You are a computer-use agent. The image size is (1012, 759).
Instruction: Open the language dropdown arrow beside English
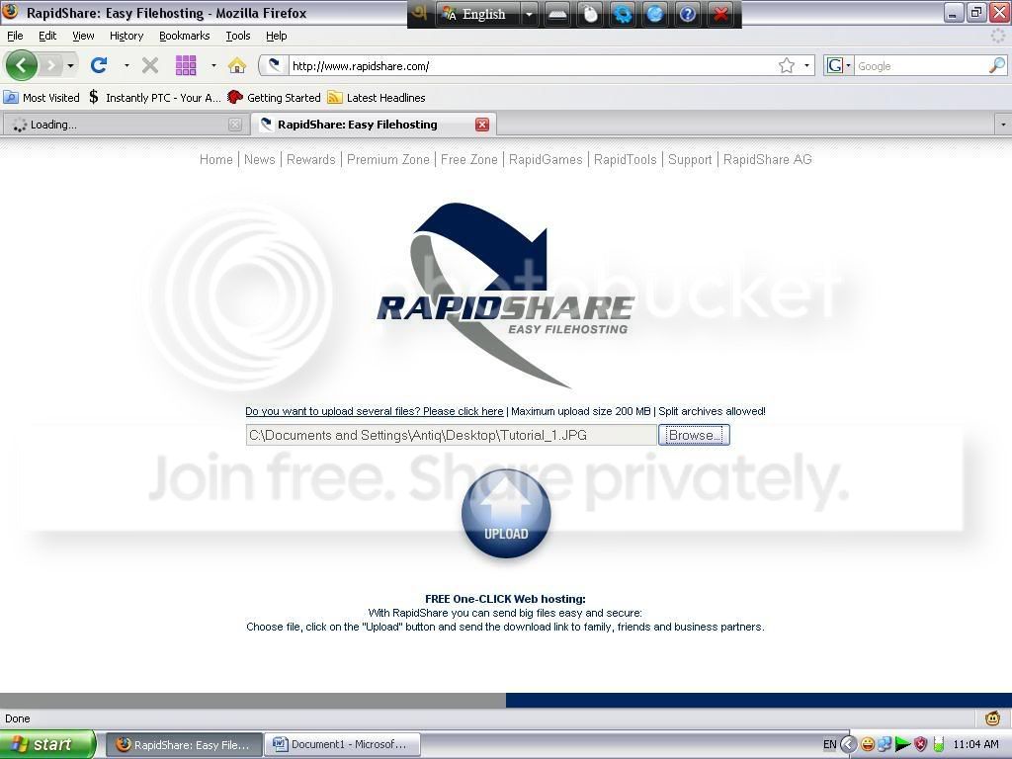coord(529,14)
